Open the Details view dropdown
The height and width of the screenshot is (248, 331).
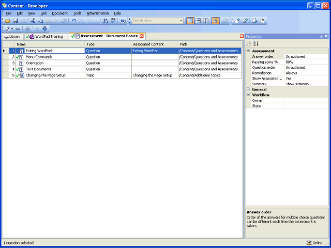tap(181, 21)
